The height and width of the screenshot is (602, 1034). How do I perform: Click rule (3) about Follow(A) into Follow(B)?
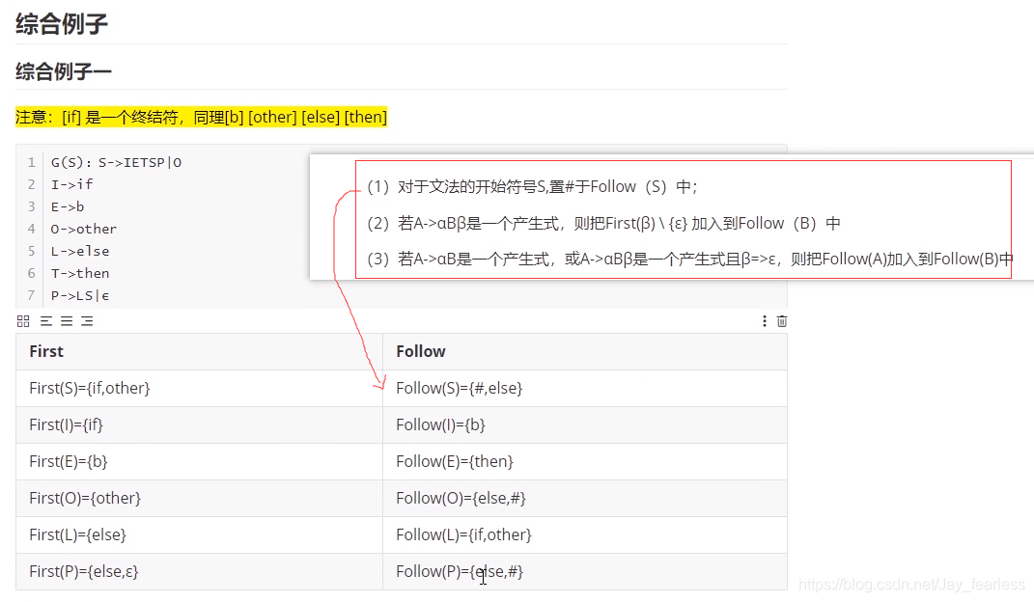(x=689, y=260)
